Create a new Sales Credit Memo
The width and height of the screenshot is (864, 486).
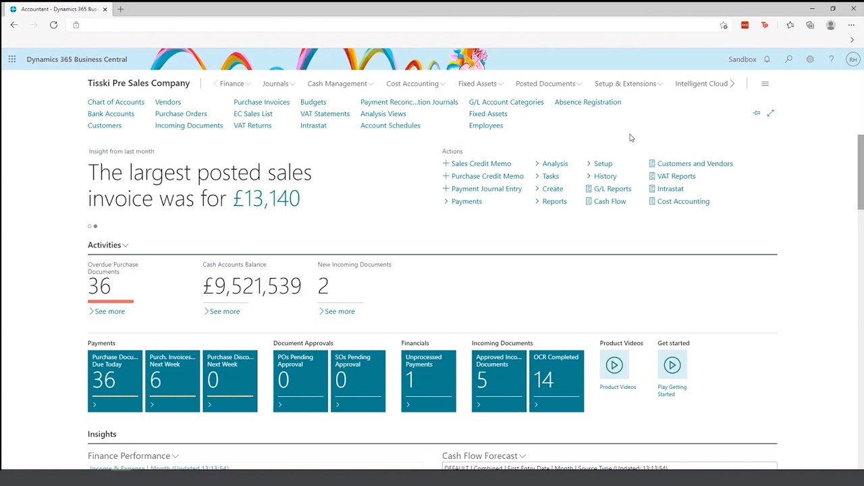(477, 163)
